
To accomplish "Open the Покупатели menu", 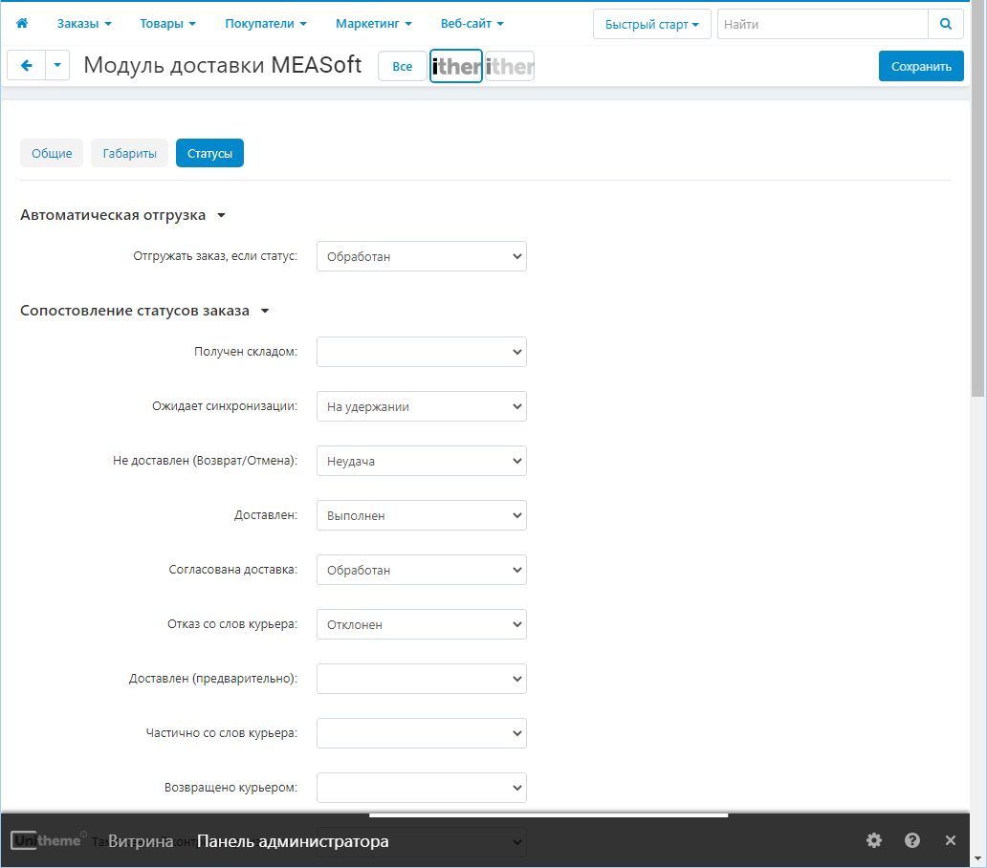I will (x=266, y=24).
